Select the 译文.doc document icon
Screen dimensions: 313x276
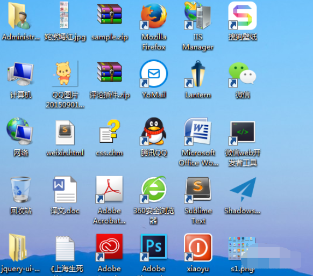tap(65, 190)
